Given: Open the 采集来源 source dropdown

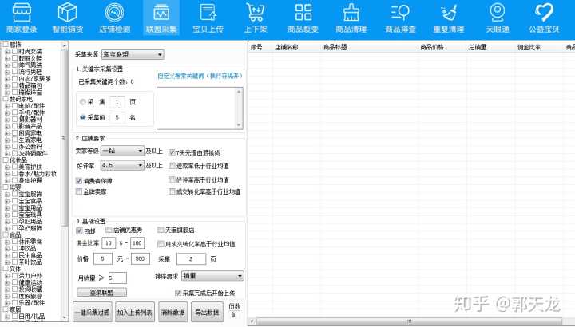Looking at the screenshot, I should (132, 55).
